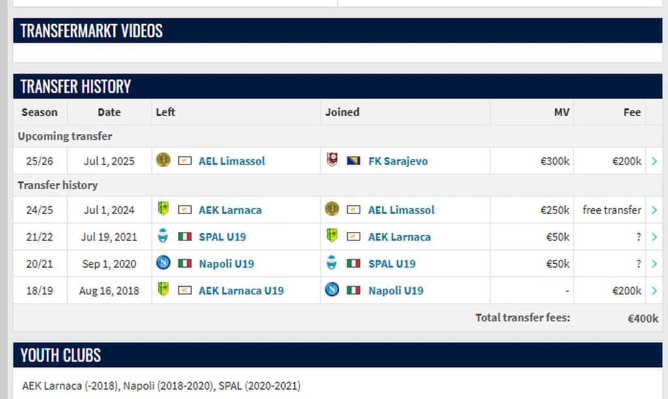This screenshot has width=668, height=399.
Task: Click the FK Sarajevo club crest
Action: pos(332,160)
